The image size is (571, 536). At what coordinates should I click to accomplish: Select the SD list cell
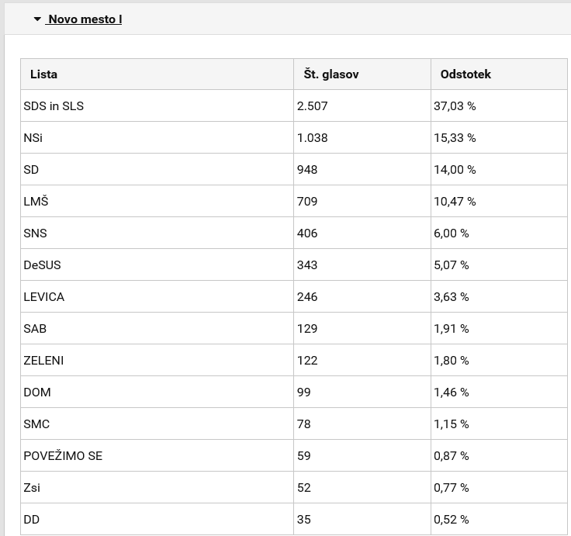157,169
